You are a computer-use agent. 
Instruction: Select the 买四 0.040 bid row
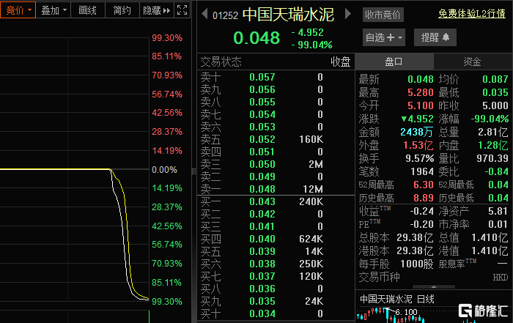coord(276,239)
